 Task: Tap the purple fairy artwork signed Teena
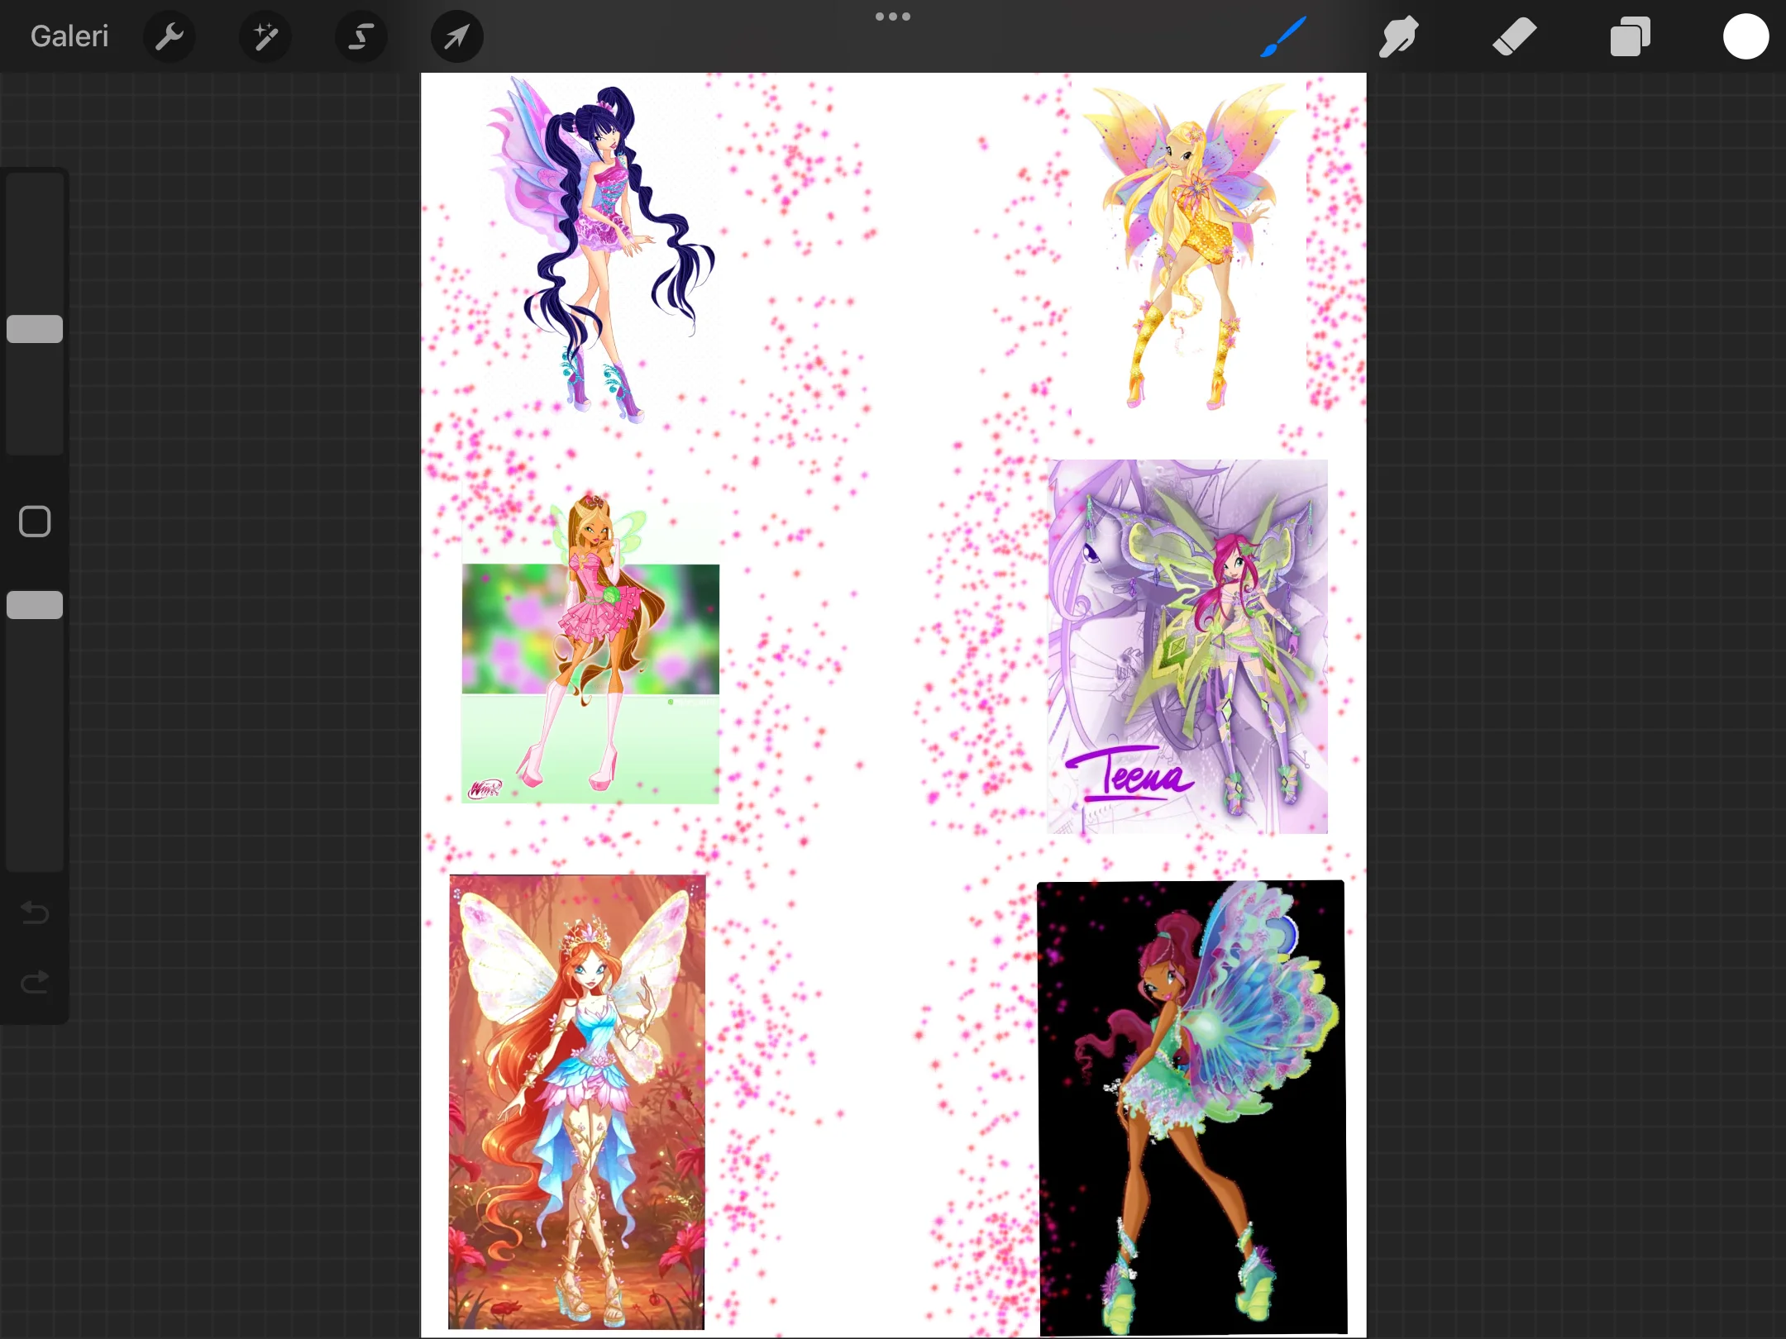tap(1188, 646)
